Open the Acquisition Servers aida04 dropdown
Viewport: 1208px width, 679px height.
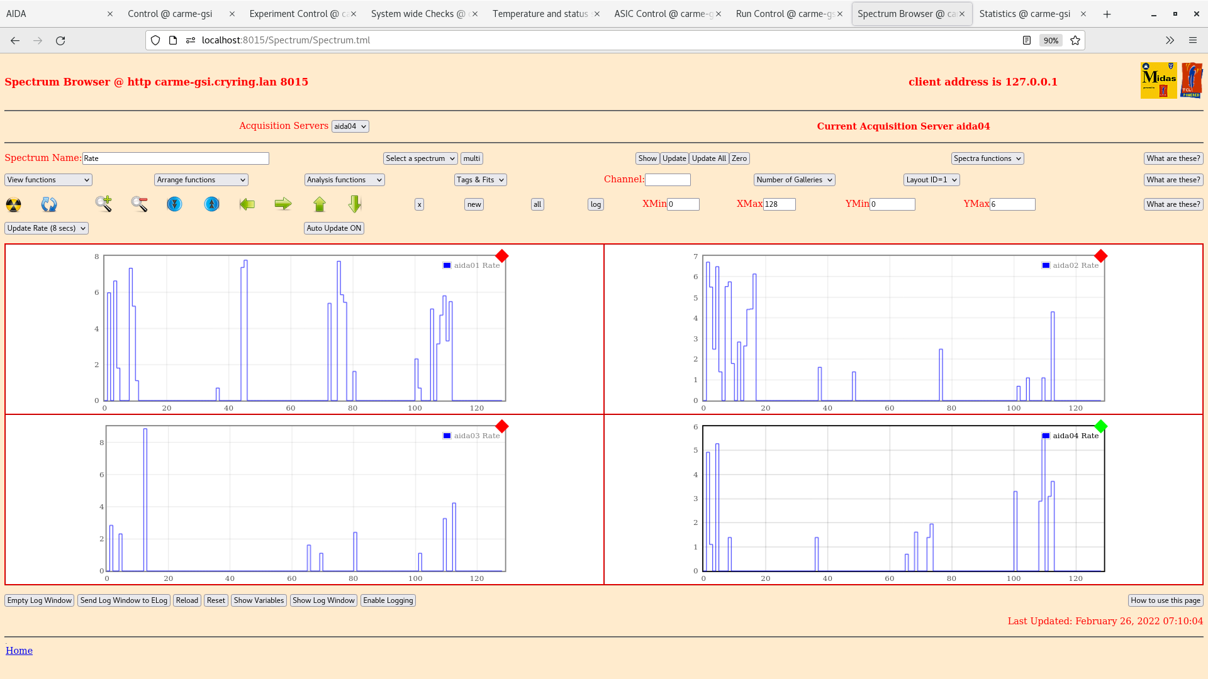(x=350, y=126)
